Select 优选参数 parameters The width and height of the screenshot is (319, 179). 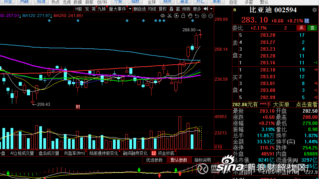click(x=155, y=160)
